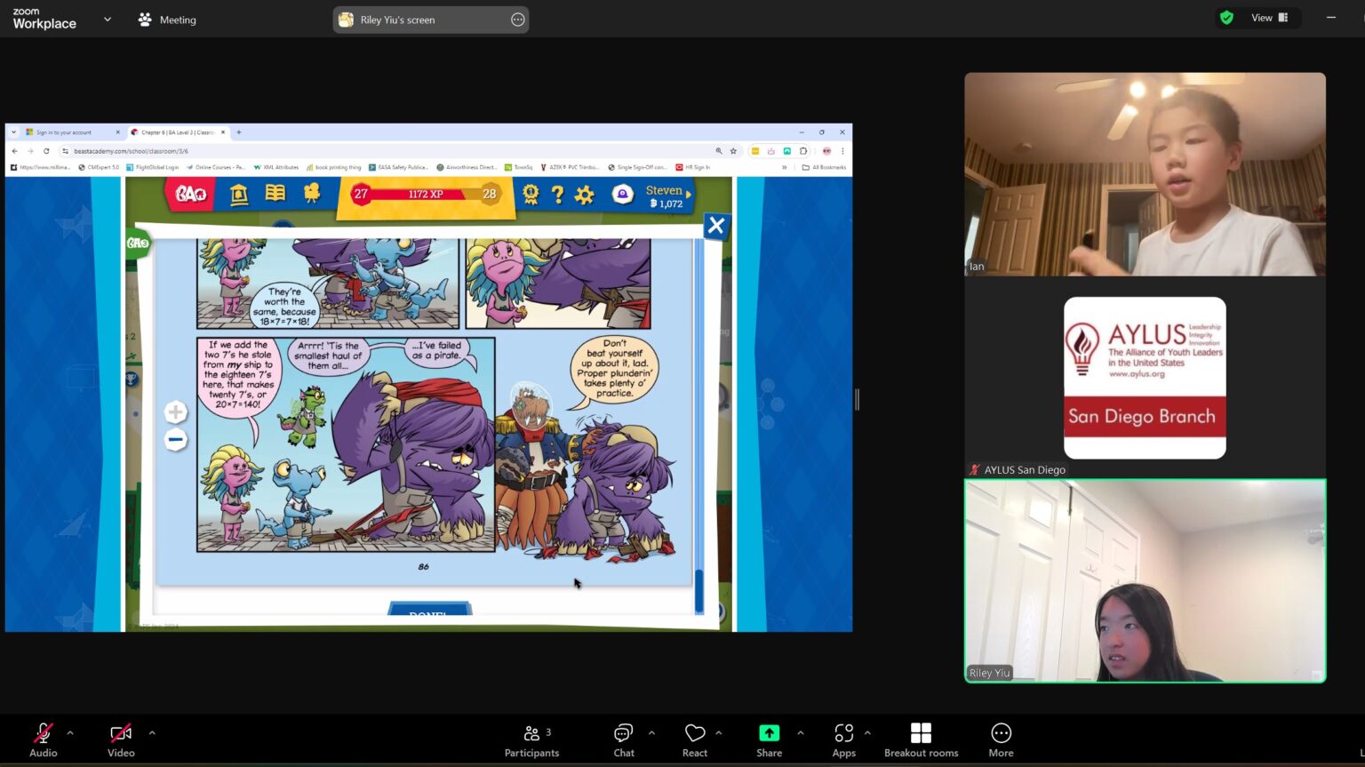The image size is (1365, 767).
Task: Open the gear settings icon in Beast Academy
Action: (x=584, y=195)
